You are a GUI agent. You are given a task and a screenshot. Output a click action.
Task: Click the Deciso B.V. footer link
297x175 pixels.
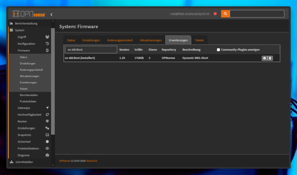(92, 161)
